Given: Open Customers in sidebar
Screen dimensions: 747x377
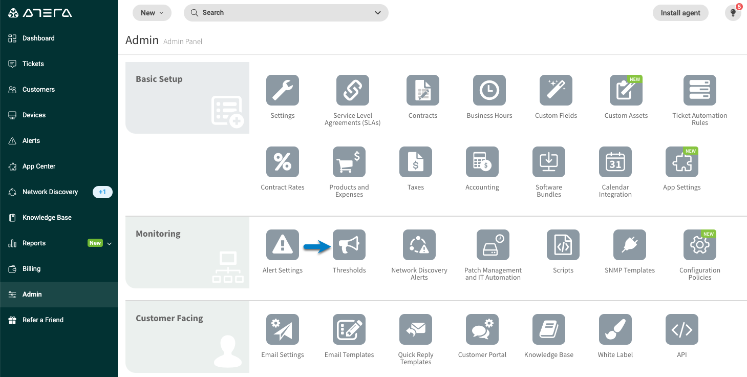Looking at the screenshot, I should click(x=59, y=90).
